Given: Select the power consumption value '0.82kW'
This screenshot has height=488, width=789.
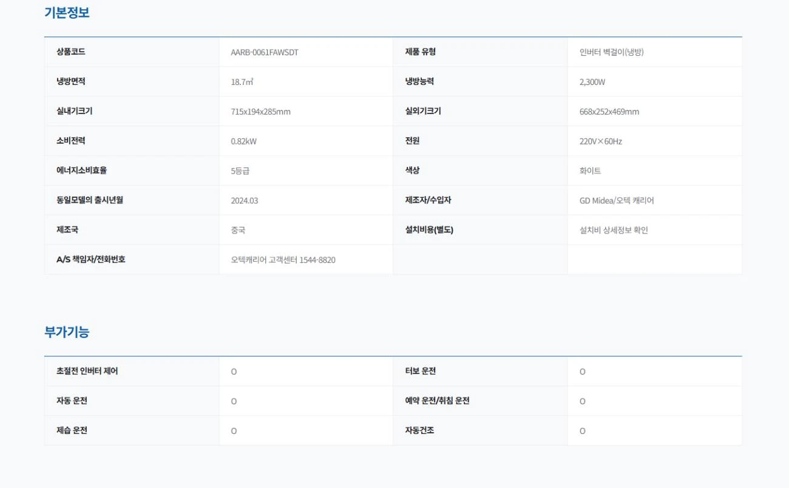Looking at the screenshot, I should [244, 141].
